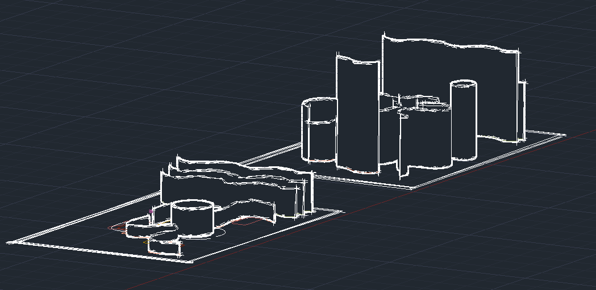
Task: Select the short wide cylinder in left model
Action: pyautogui.click(x=192, y=218)
